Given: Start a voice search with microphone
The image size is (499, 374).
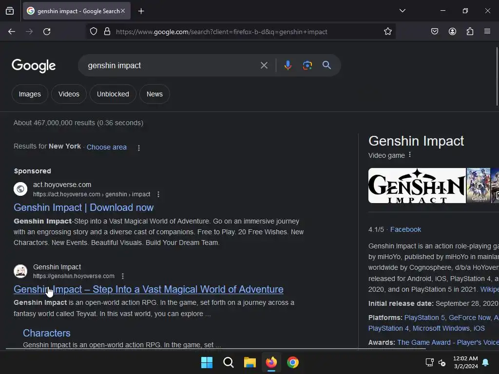Looking at the screenshot, I should click(288, 65).
